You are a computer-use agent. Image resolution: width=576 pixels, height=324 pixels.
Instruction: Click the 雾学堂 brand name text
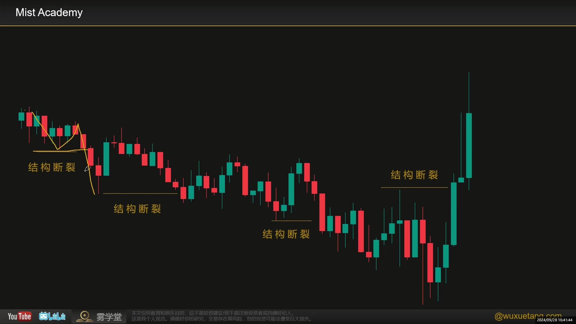pos(109,317)
